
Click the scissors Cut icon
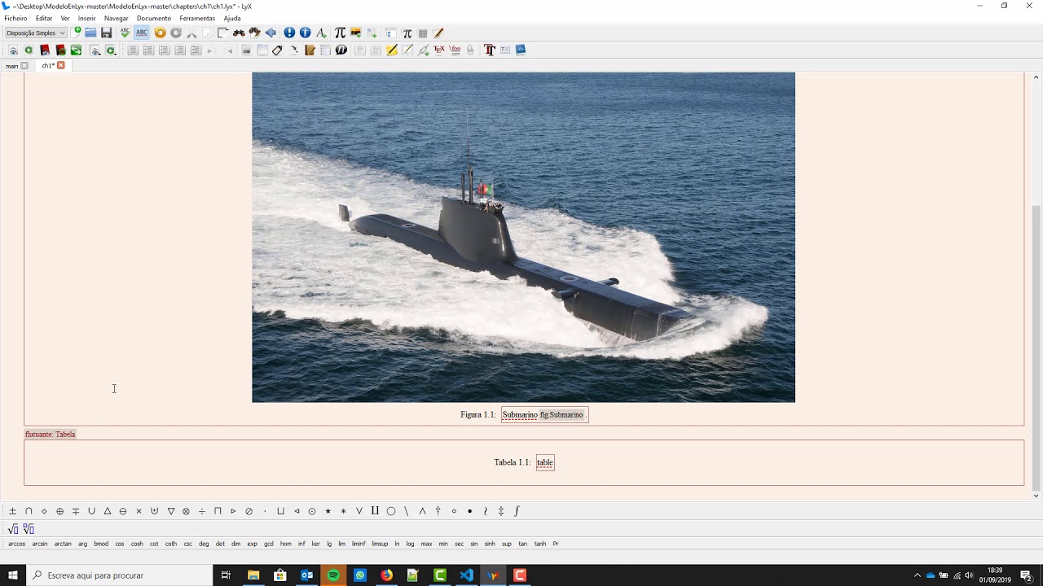(x=191, y=33)
